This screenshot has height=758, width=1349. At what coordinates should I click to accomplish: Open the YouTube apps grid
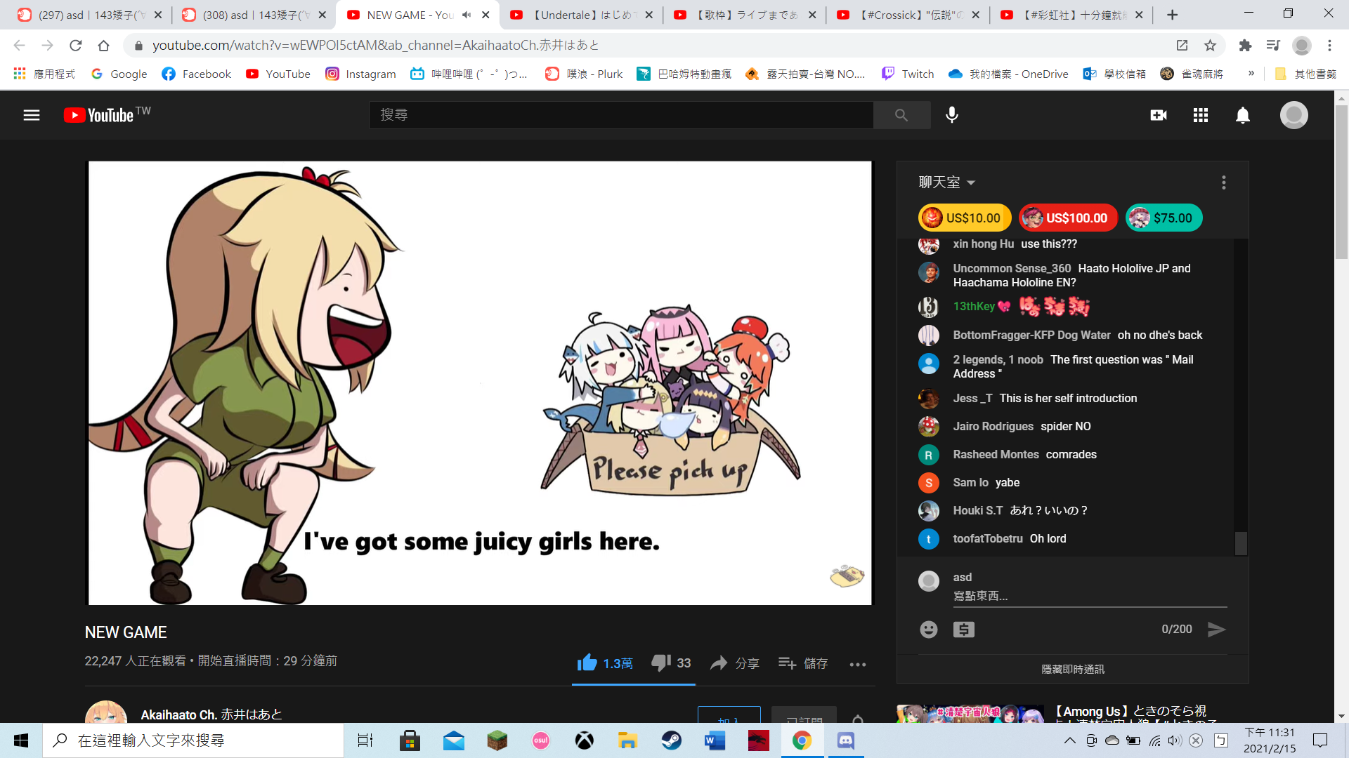tap(1201, 115)
